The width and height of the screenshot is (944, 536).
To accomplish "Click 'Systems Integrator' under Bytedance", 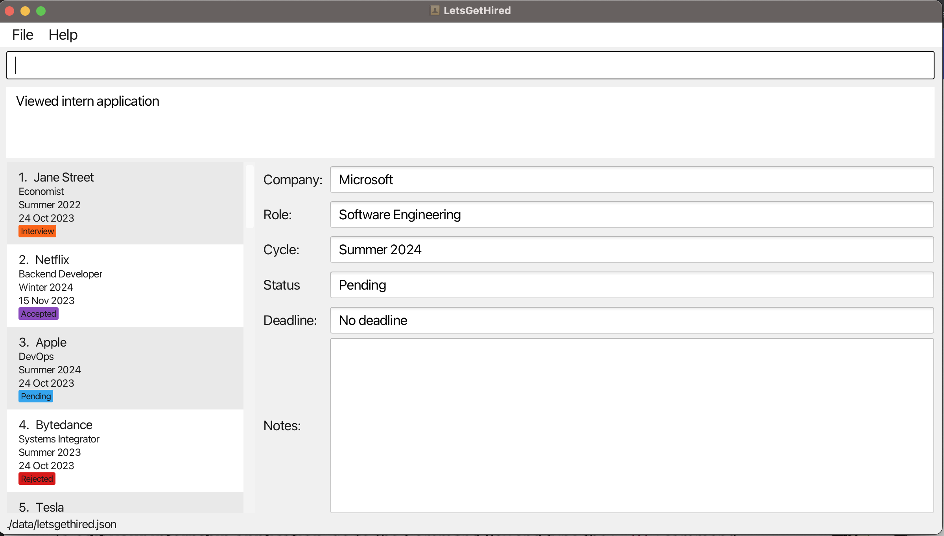I will click(59, 439).
